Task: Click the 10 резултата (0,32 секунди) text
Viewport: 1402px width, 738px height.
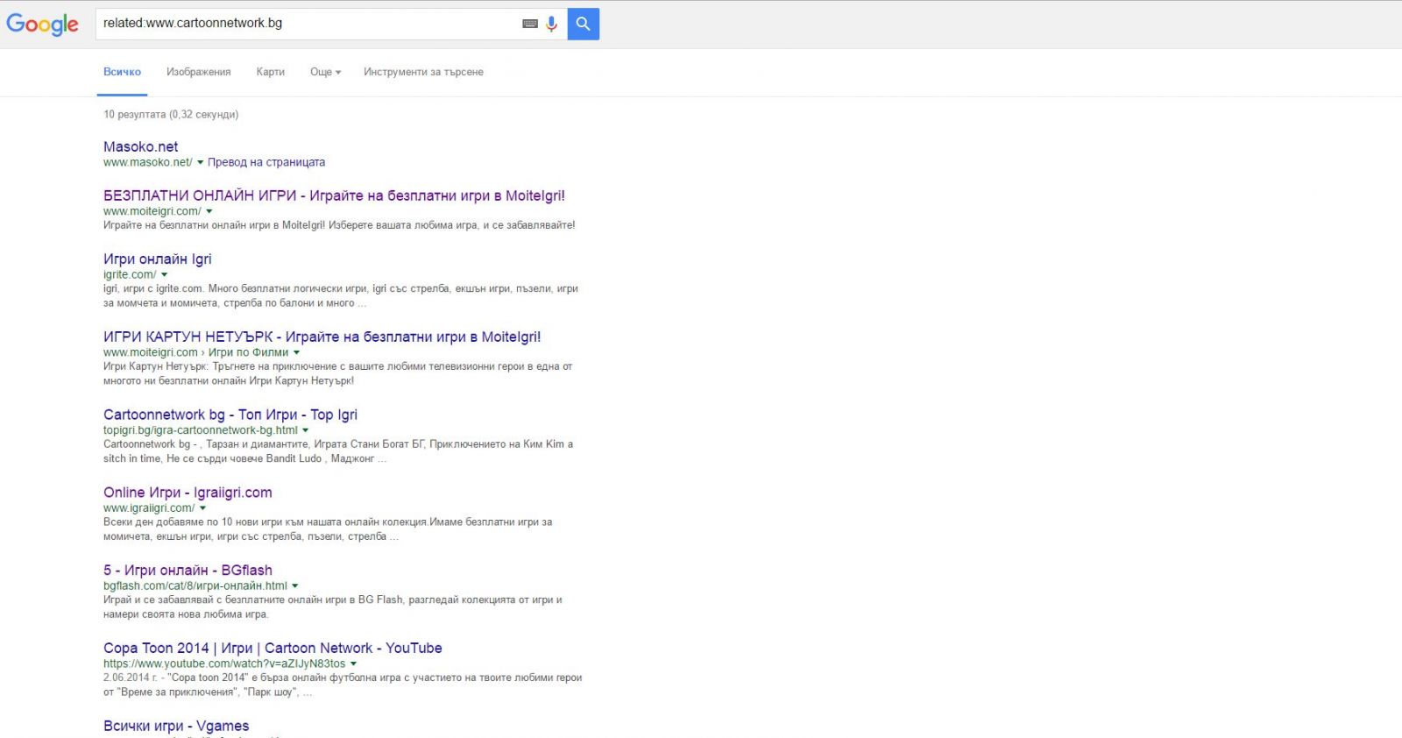Action: (171, 114)
